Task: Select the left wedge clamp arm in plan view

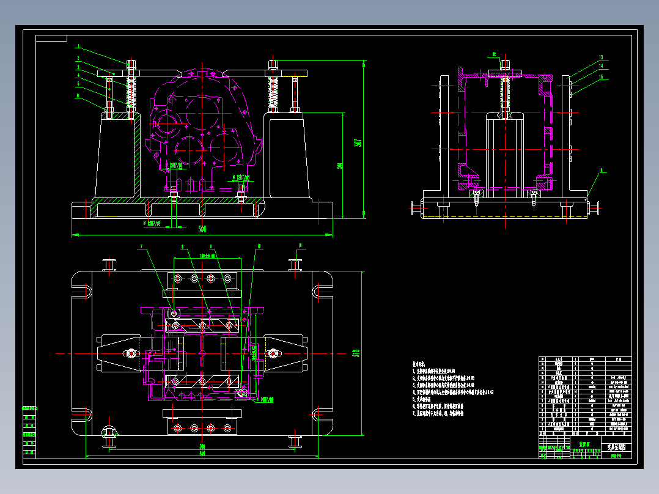Action: (x=119, y=353)
